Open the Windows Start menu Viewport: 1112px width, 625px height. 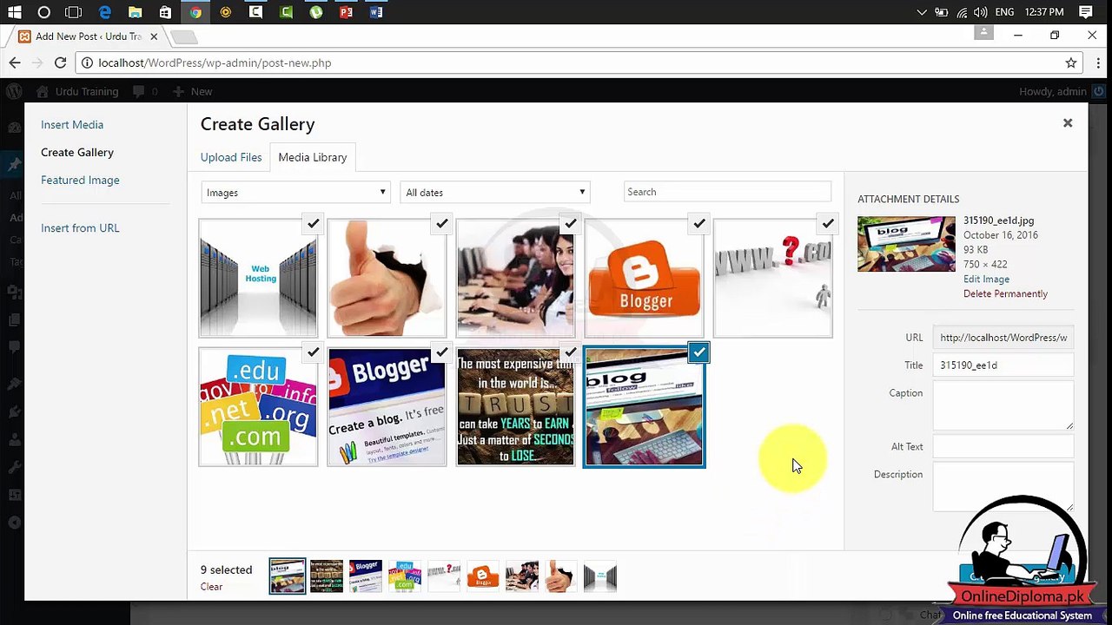(14, 12)
